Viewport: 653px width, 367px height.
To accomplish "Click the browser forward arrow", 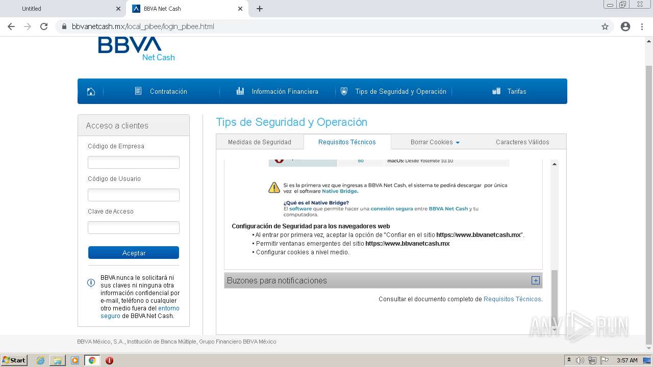I will pyautogui.click(x=28, y=27).
